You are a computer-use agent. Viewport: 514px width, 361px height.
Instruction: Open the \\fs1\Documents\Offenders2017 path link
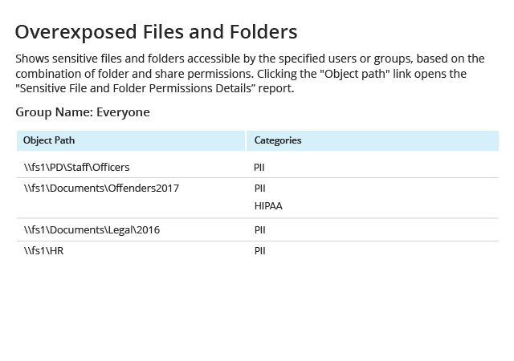click(x=102, y=189)
